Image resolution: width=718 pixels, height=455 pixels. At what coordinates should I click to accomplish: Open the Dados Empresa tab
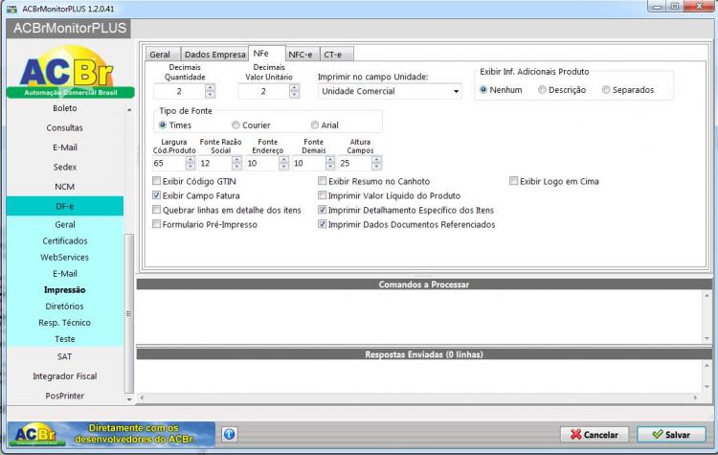click(x=214, y=55)
